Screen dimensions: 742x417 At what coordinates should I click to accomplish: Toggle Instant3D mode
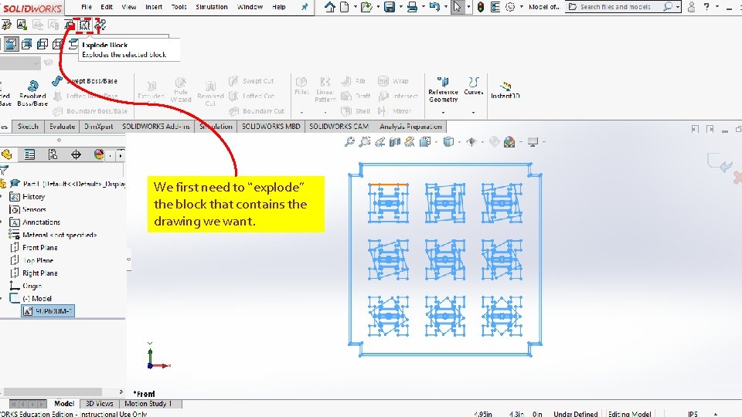tap(505, 90)
